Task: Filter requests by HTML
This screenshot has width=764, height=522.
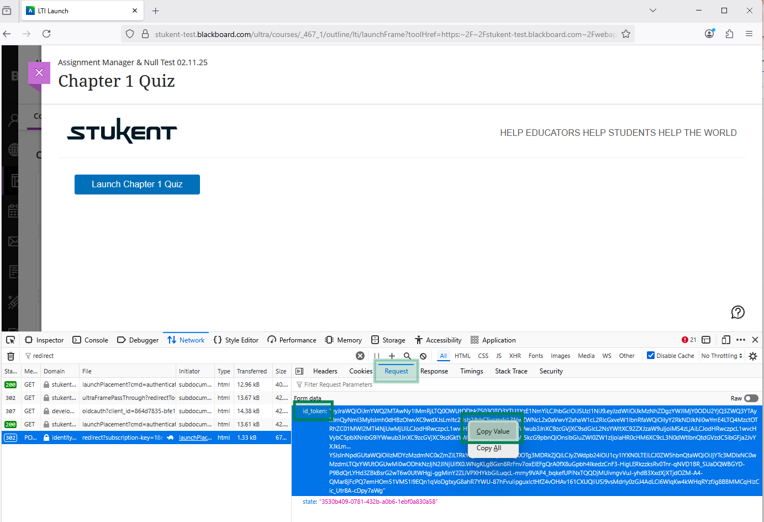Action: pyautogui.click(x=463, y=356)
